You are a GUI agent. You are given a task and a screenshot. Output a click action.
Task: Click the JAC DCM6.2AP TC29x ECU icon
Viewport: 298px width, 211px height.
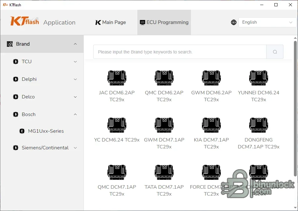(117, 78)
